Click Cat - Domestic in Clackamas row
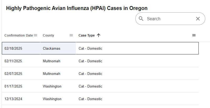This screenshot has height=108, width=210. click(x=90, y=48)
